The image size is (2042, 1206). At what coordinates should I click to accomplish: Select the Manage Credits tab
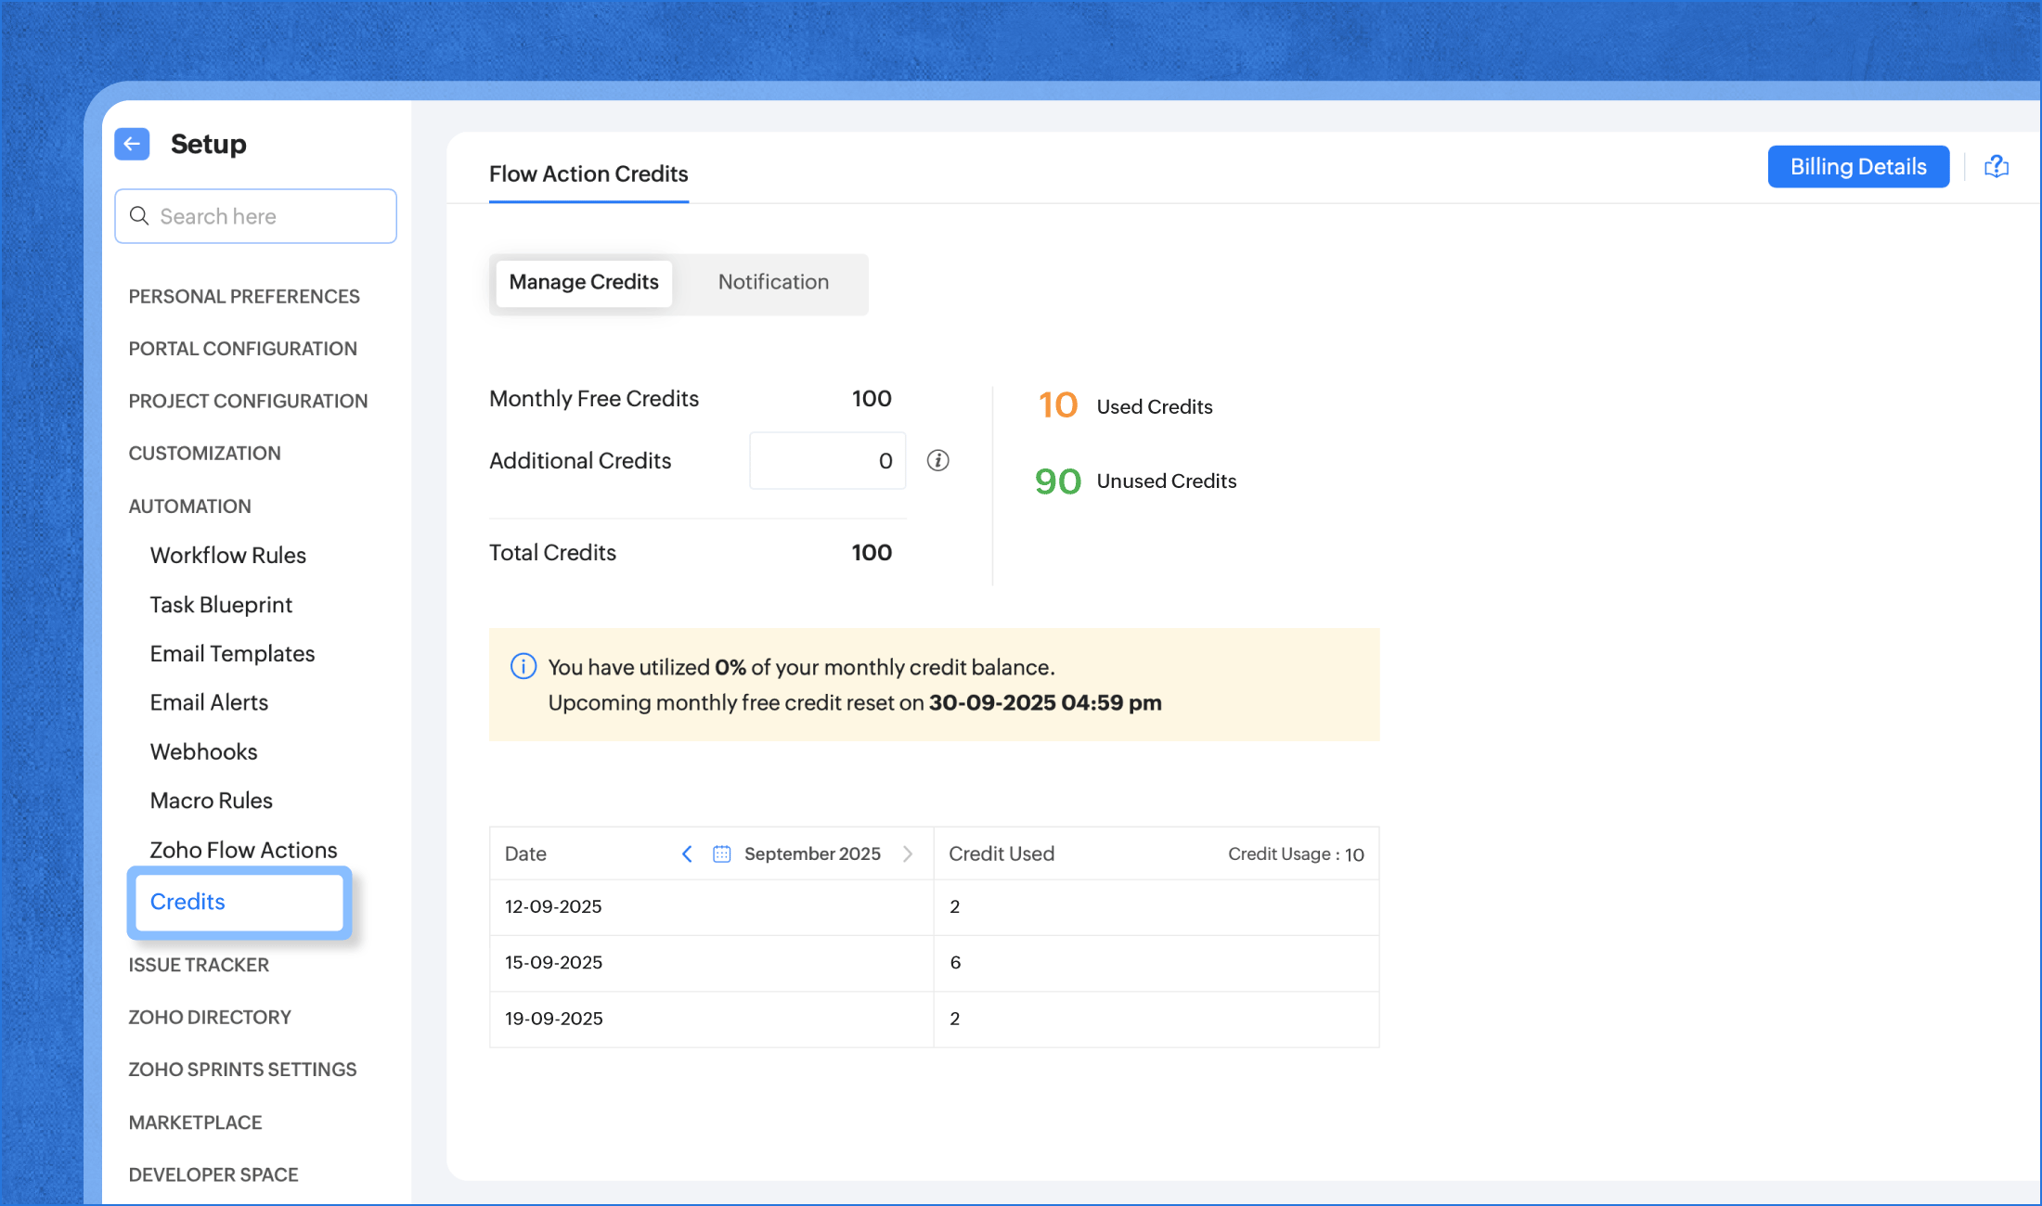coord(583,282)
